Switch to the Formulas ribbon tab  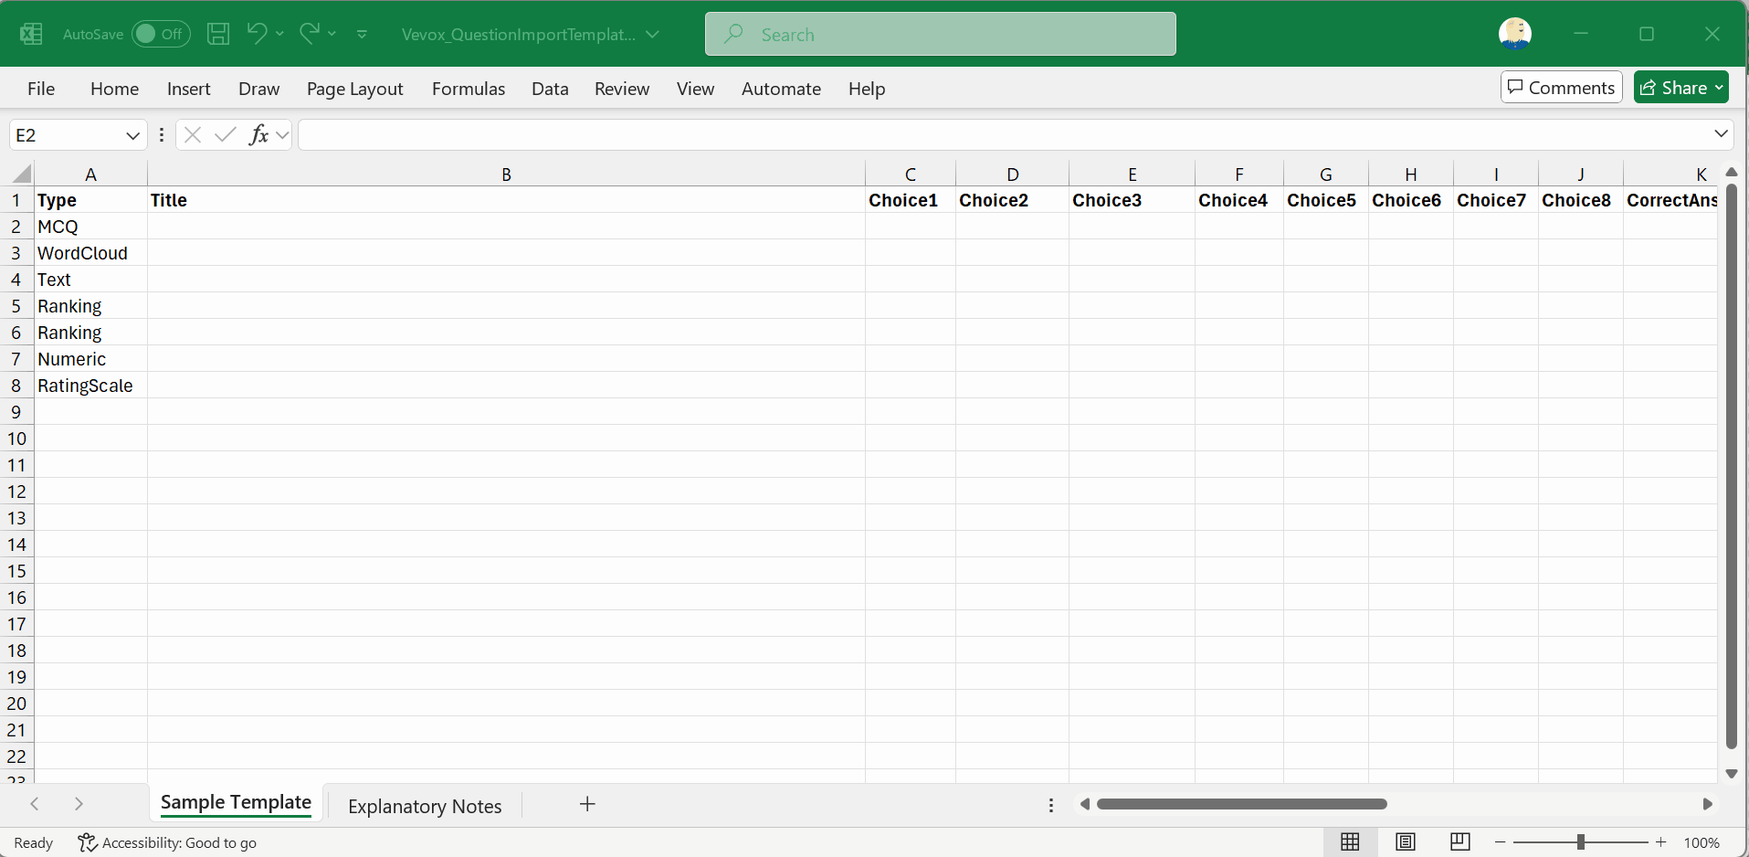[468, 89]
